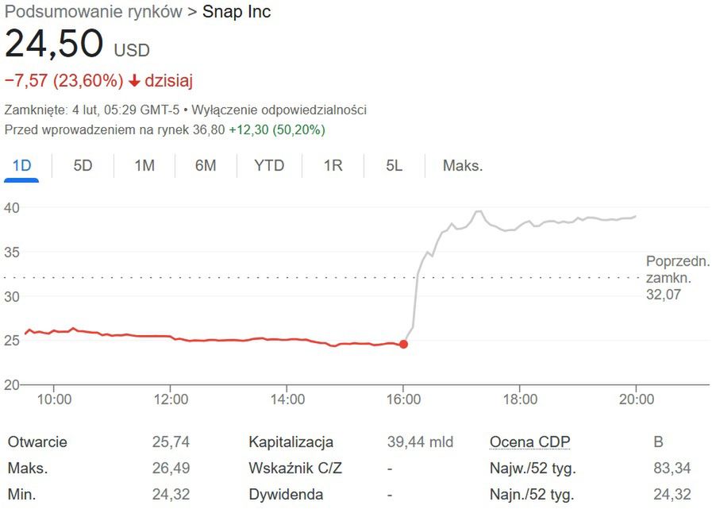Click the Poprzedn. zamkn. 32,07 label
712x513 pixels.
coord(677,277)
